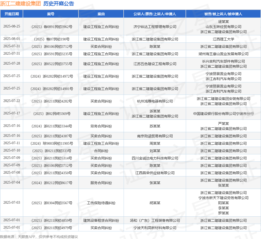Screen dimensions: 261x239
Task: Click plaintiff 周某某
Action: pyautogui.click(x=155, y=143)
